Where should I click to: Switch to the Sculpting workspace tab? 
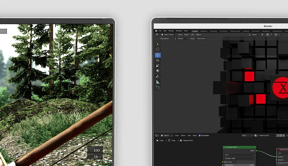coord(213,31)
